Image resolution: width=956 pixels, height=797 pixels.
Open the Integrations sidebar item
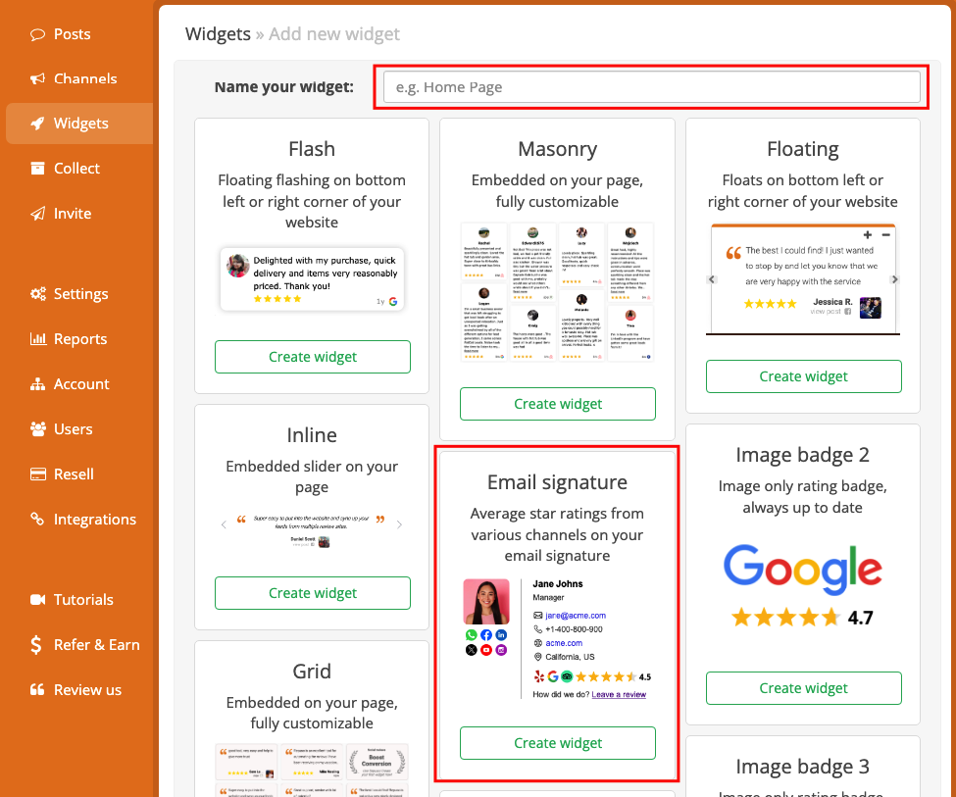pyautogui.click(x=79, y=519)
